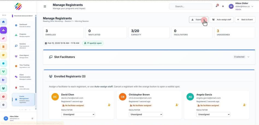Click Auto-assign staff button
The width and height of the screenshot is (259, 125).
[222, 19]
